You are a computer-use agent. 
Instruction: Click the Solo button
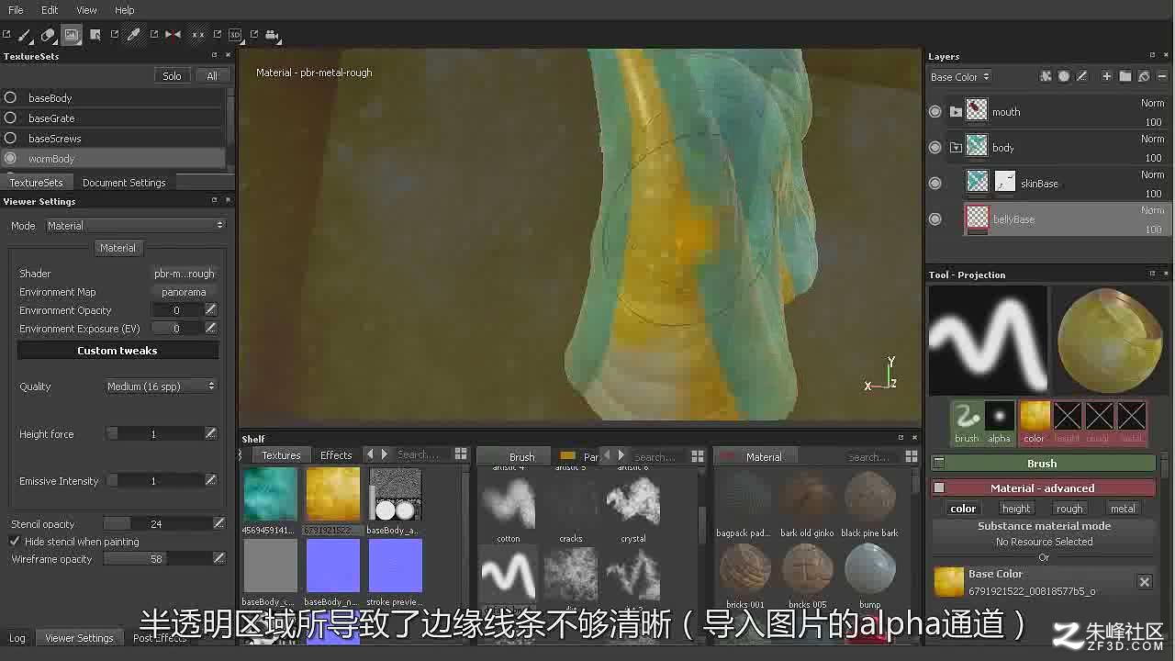(172, 76)
